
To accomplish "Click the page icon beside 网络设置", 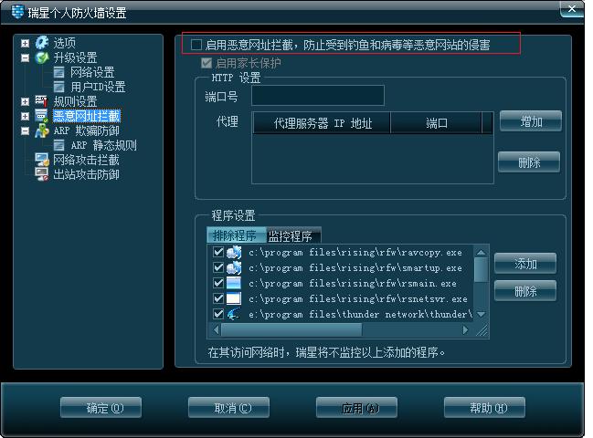I will [59, 72].
